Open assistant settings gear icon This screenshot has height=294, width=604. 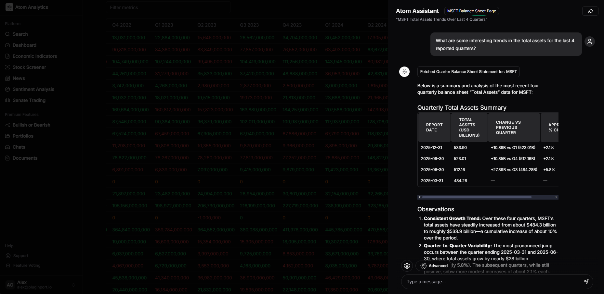point(407,266)
